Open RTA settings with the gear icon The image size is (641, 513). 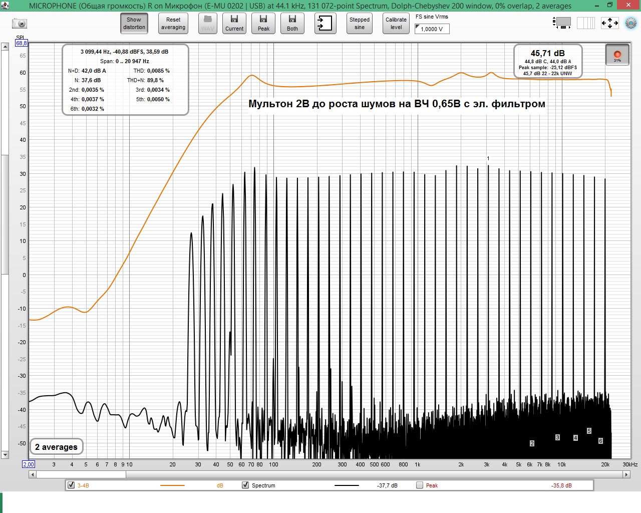pyautogui.click(x=630, y=23)
